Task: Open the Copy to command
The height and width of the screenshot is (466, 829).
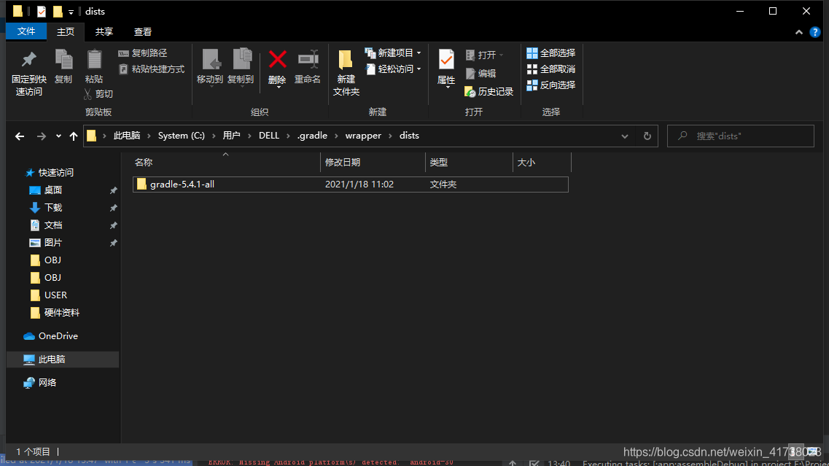Action: [x=241, y=68]
